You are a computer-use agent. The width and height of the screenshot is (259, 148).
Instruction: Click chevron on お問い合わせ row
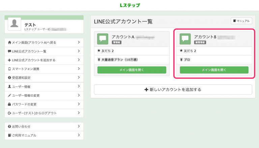[79, 126]
